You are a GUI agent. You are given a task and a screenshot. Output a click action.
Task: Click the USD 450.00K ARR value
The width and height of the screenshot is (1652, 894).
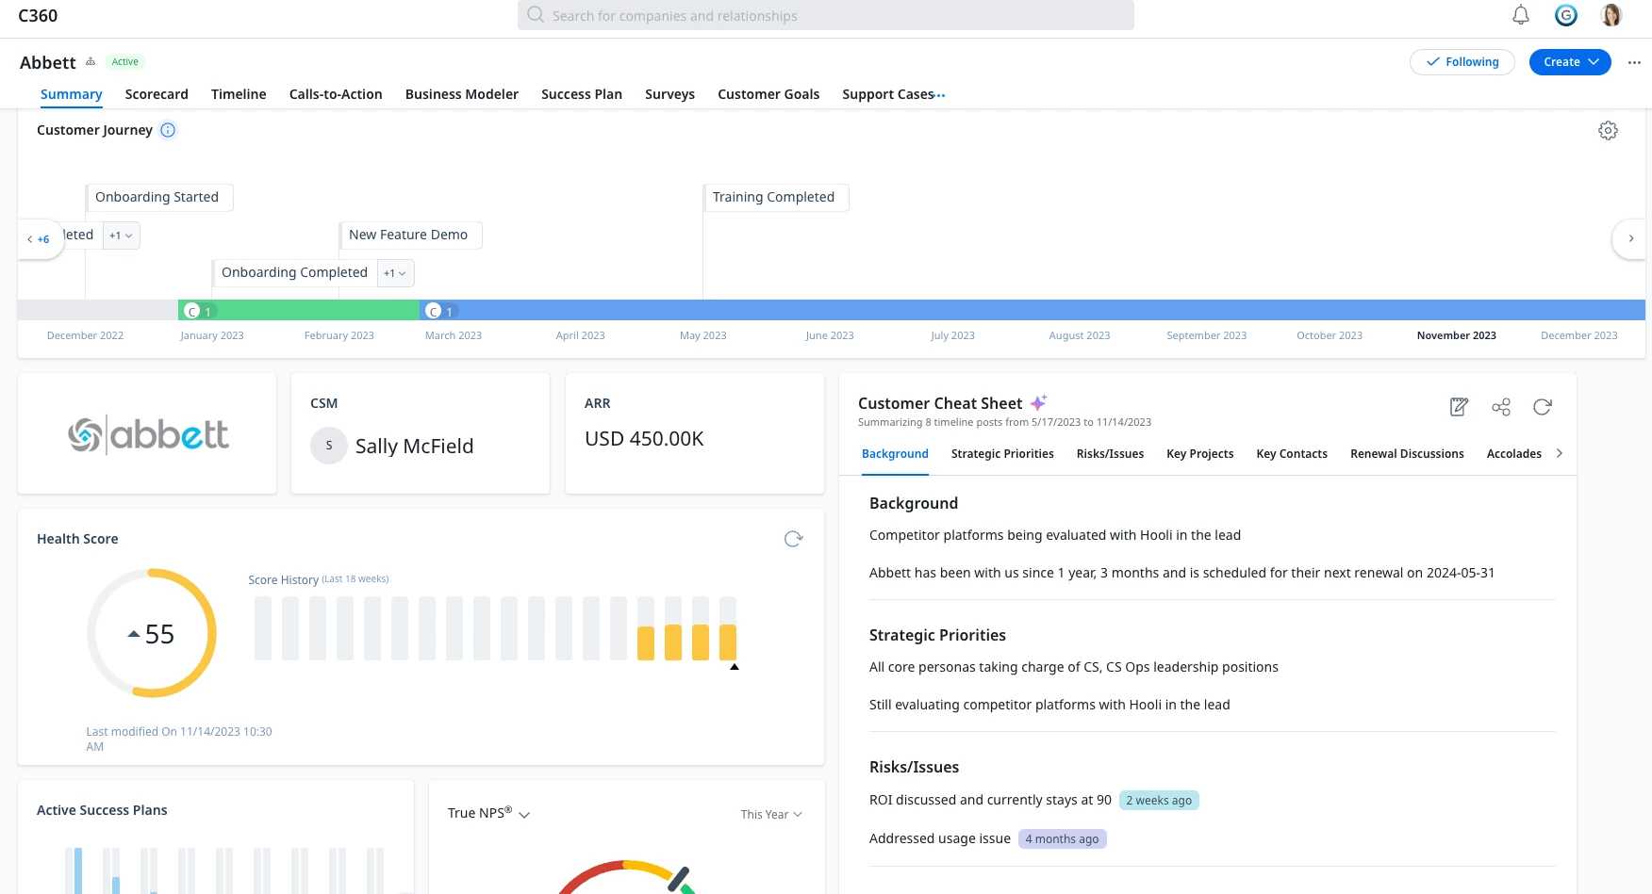pos(644,439)
